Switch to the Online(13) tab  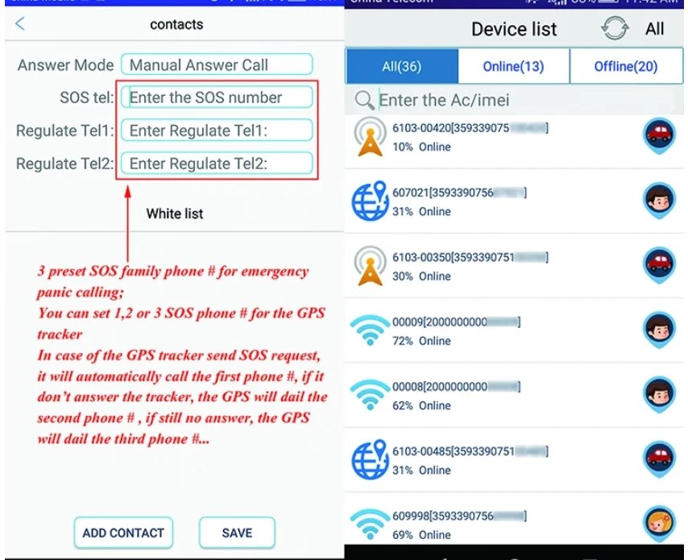tap(513, 66)
